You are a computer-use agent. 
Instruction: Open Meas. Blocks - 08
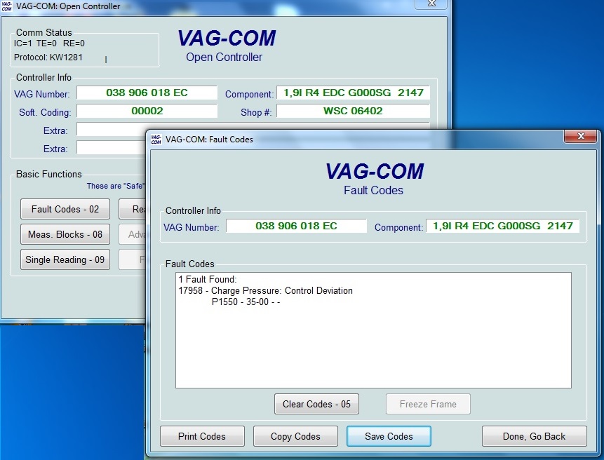(65, 234)
